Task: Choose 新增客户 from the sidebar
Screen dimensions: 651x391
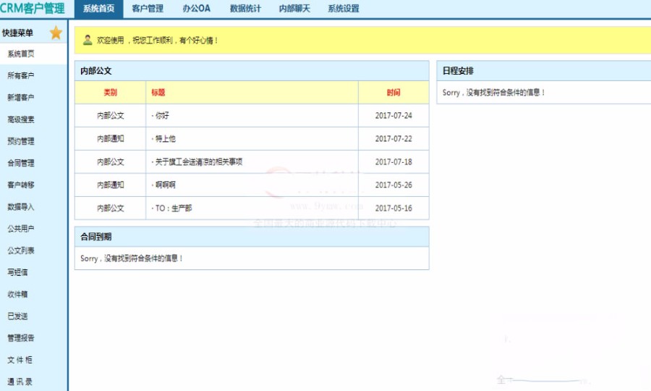Action: tap(21, 98)
